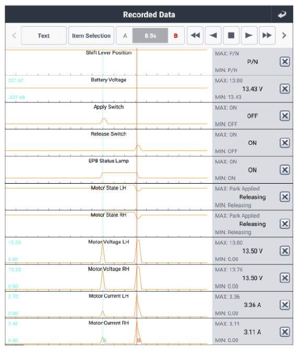
Task: Click the step backward play button
Action: click(213, 36)
